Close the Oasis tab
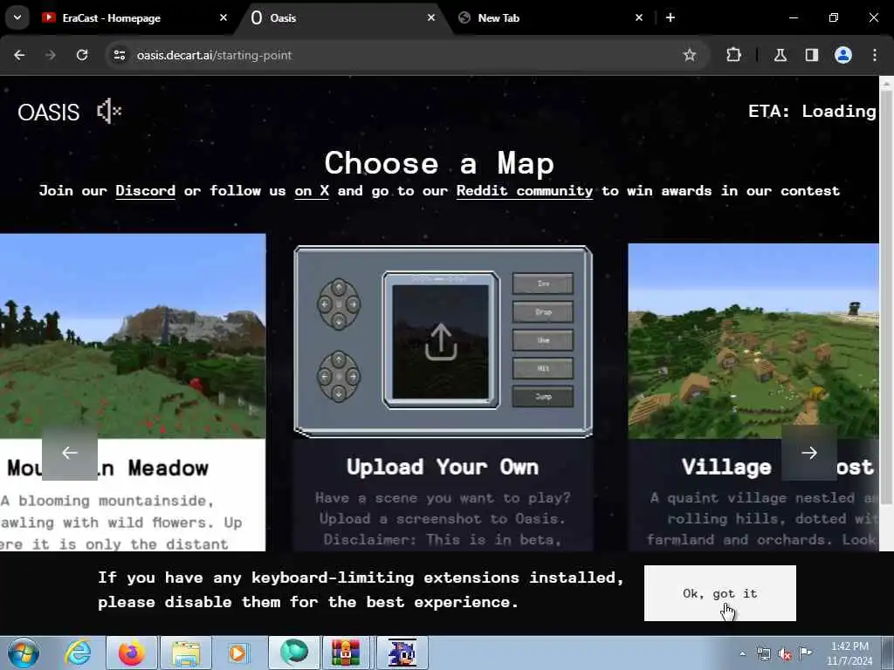The height and width of the screenshot is (670, 894). pyautogui.click(x=431, y=17)
